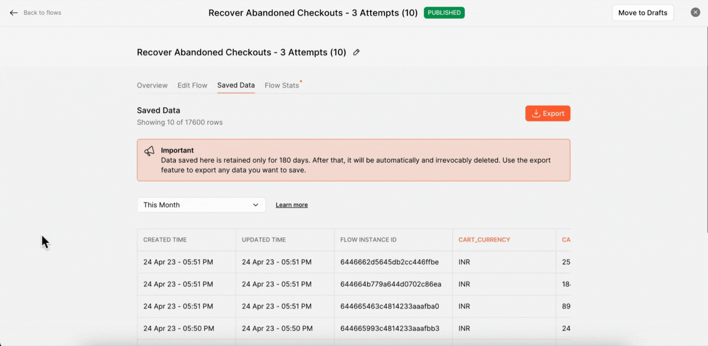Click the pencil edit icon beside flow title
Screen dimensions: 708x346
point(356,52)
